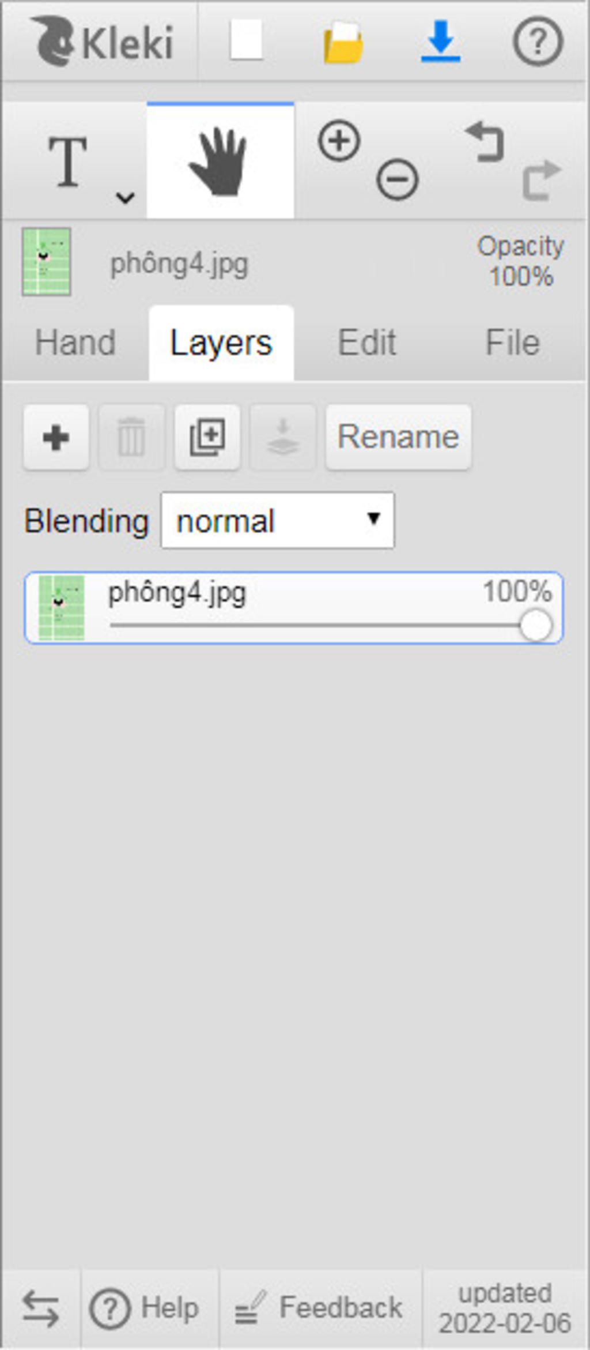
Task: Duplicate the current layer
Action: click(x=207, y=437)
